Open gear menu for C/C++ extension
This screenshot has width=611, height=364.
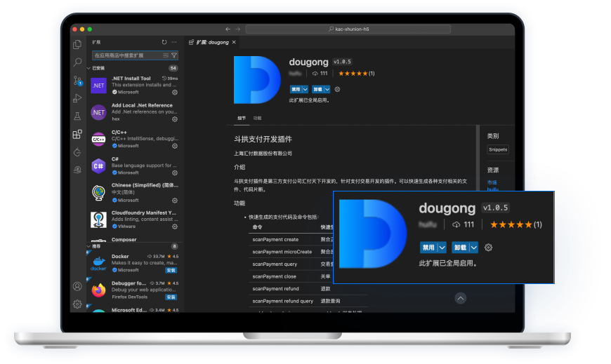[x=175, y=146]
